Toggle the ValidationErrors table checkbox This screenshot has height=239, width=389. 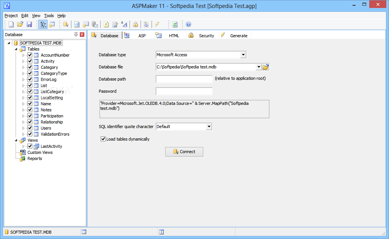[x=30, y=134]
